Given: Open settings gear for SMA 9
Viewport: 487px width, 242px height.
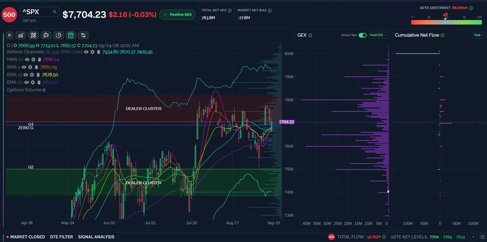Looking at the screenshot, I should coord(30,67).
